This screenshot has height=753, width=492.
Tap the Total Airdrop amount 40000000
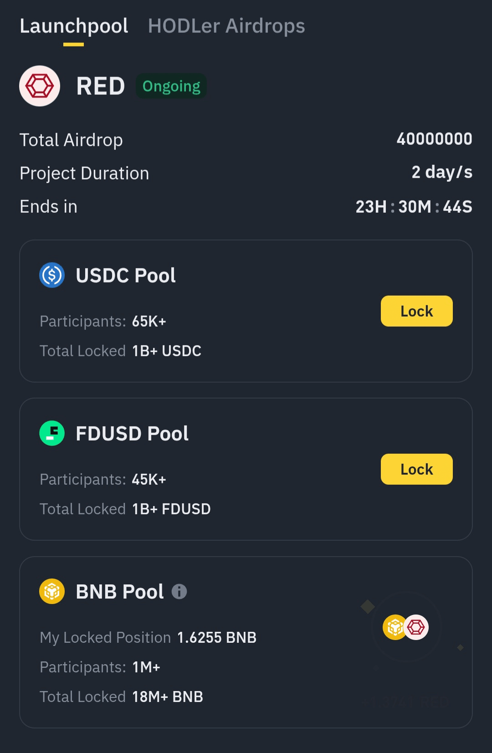434,139
